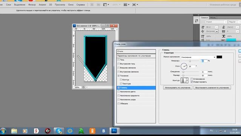Enable the Наложение узора checkbox
This screenshot has width=241, height=136.
[119, 100]
